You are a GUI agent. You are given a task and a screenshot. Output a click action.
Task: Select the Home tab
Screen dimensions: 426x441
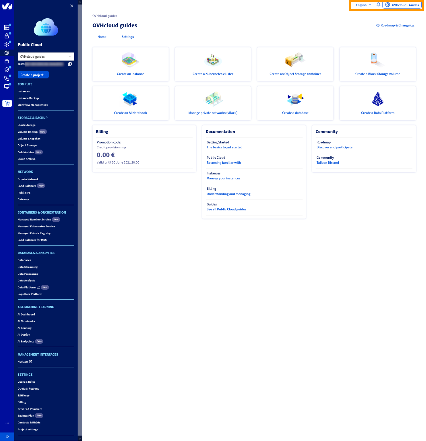point(102,36)
